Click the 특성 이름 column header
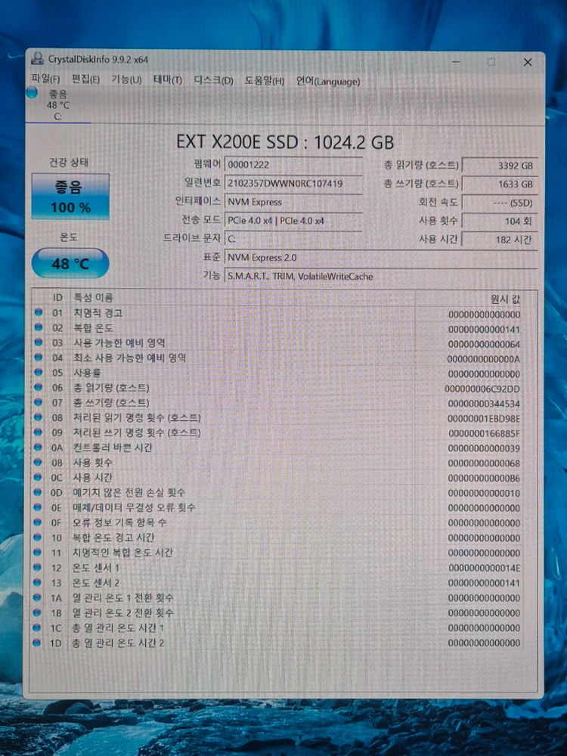This screenshot has width=567, height=756. [243, 297]
